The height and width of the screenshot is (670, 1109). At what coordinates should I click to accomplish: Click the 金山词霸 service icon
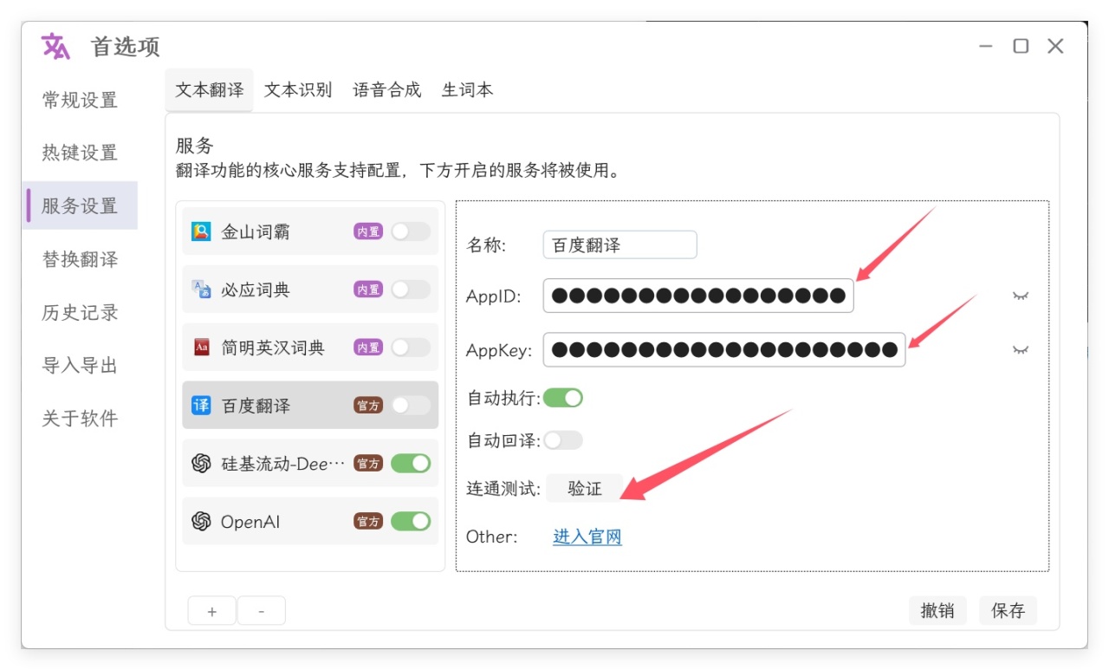pos(201,231)
